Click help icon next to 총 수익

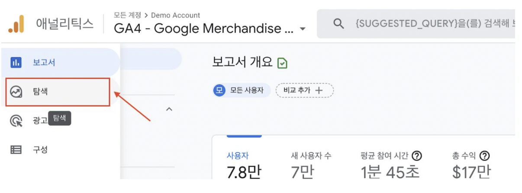[484, 156]
